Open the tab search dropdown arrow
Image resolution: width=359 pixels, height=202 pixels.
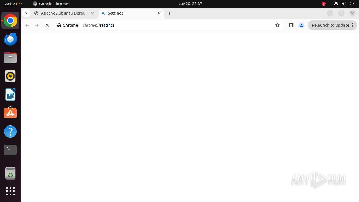pyautogui.click(x=26, y=13)
